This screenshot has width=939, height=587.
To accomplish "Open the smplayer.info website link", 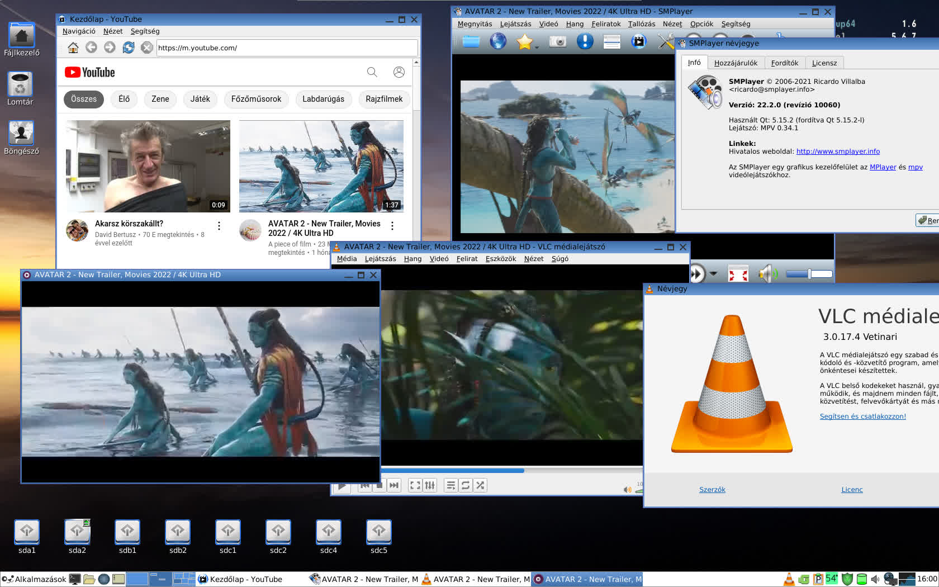I will 838,152.
